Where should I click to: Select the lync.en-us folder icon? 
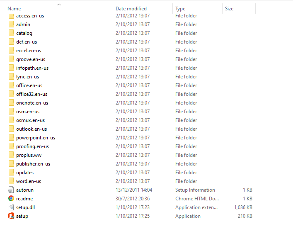[11, 76]
